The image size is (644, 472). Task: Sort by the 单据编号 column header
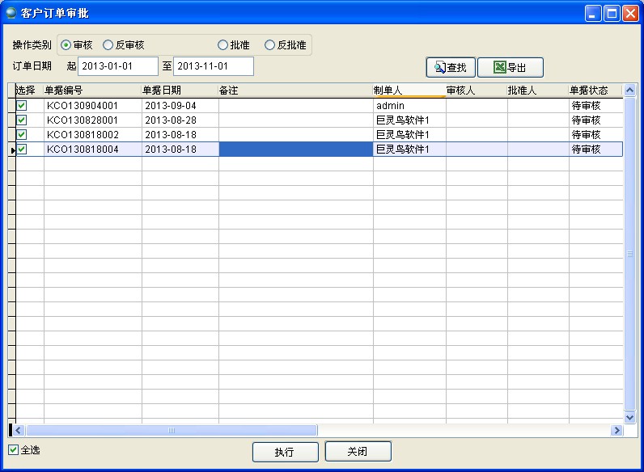92,91
